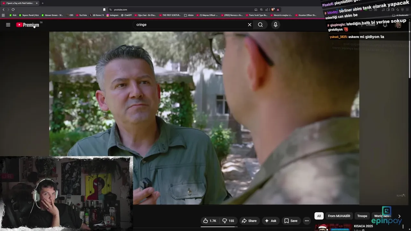Expand the All Bookmarks folder

coord(400,15)
